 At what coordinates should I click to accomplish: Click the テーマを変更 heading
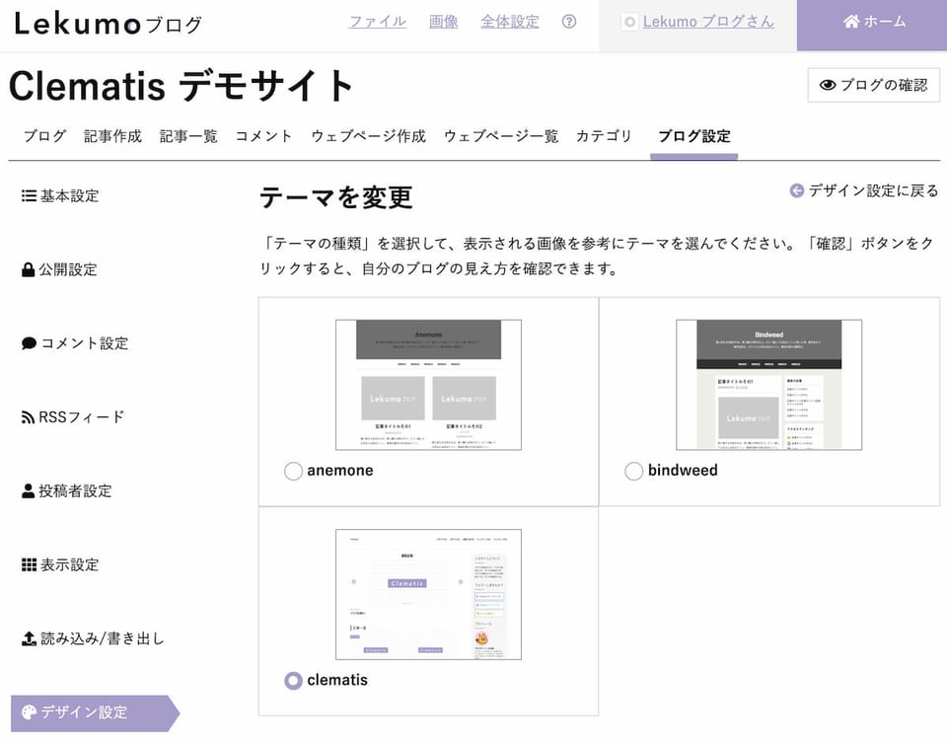point(336,197)
